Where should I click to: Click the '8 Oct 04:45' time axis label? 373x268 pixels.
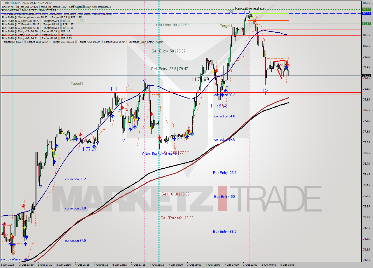click(x=269, y=265)
